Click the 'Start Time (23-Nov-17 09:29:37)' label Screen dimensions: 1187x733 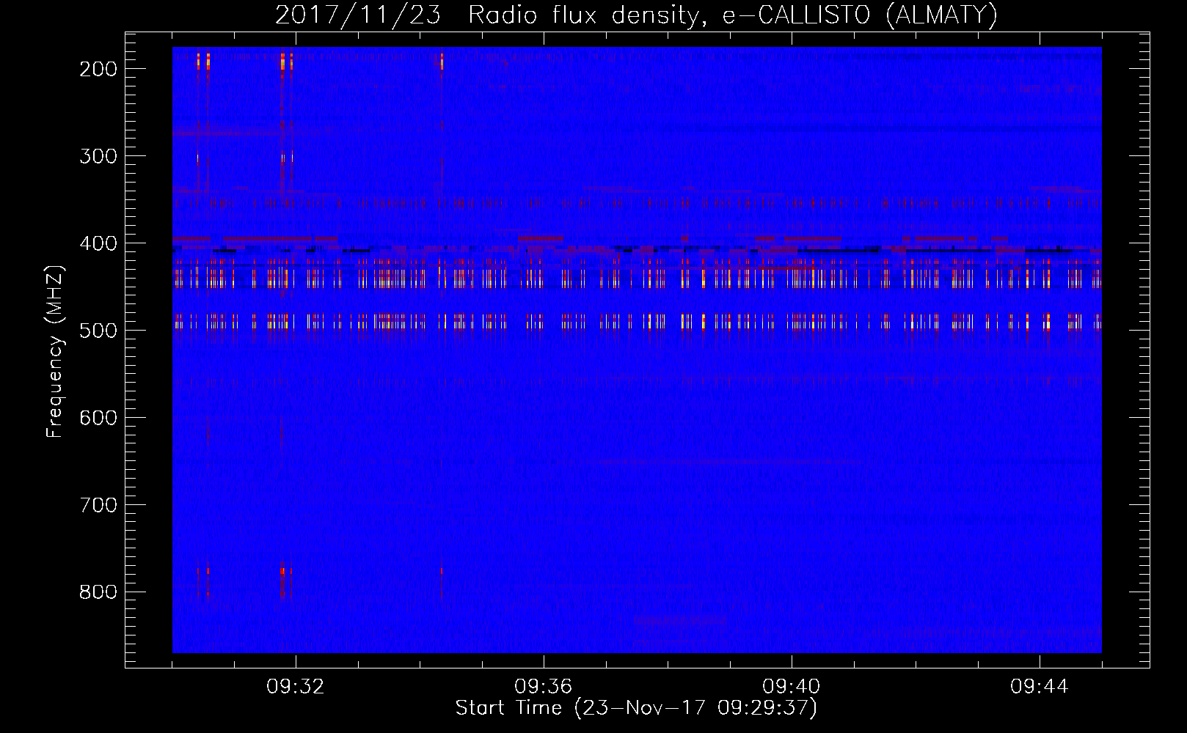pyautogui.click(x=636, y=708)
